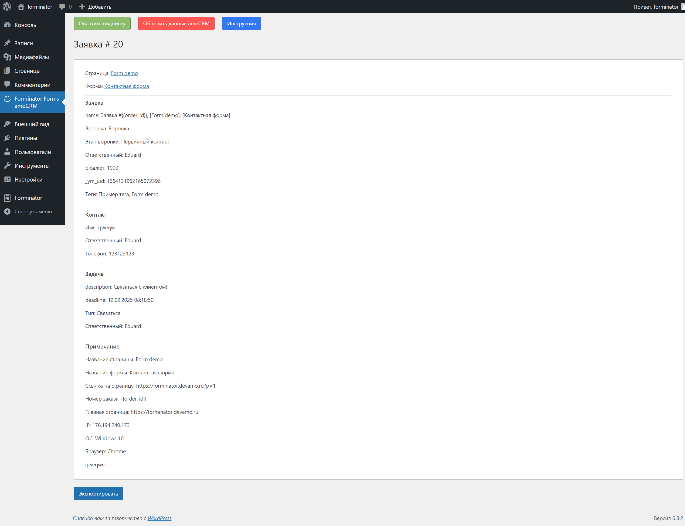Open Плагины menu item
This screenshot has width=685, height=526.
click(x=32, y=138)
